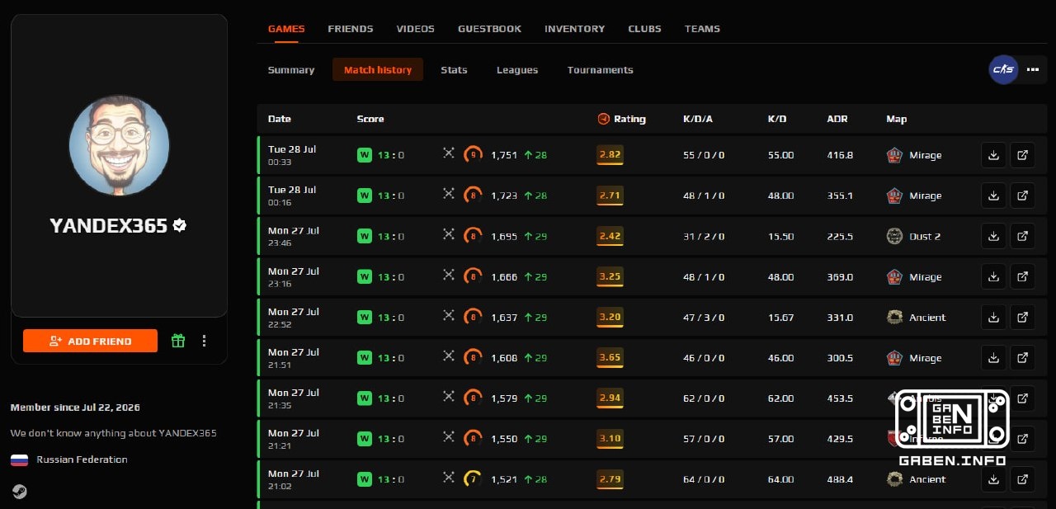Click the Map column header
The width and height of the screenshot is (1056, 509).
coord(897,119)
